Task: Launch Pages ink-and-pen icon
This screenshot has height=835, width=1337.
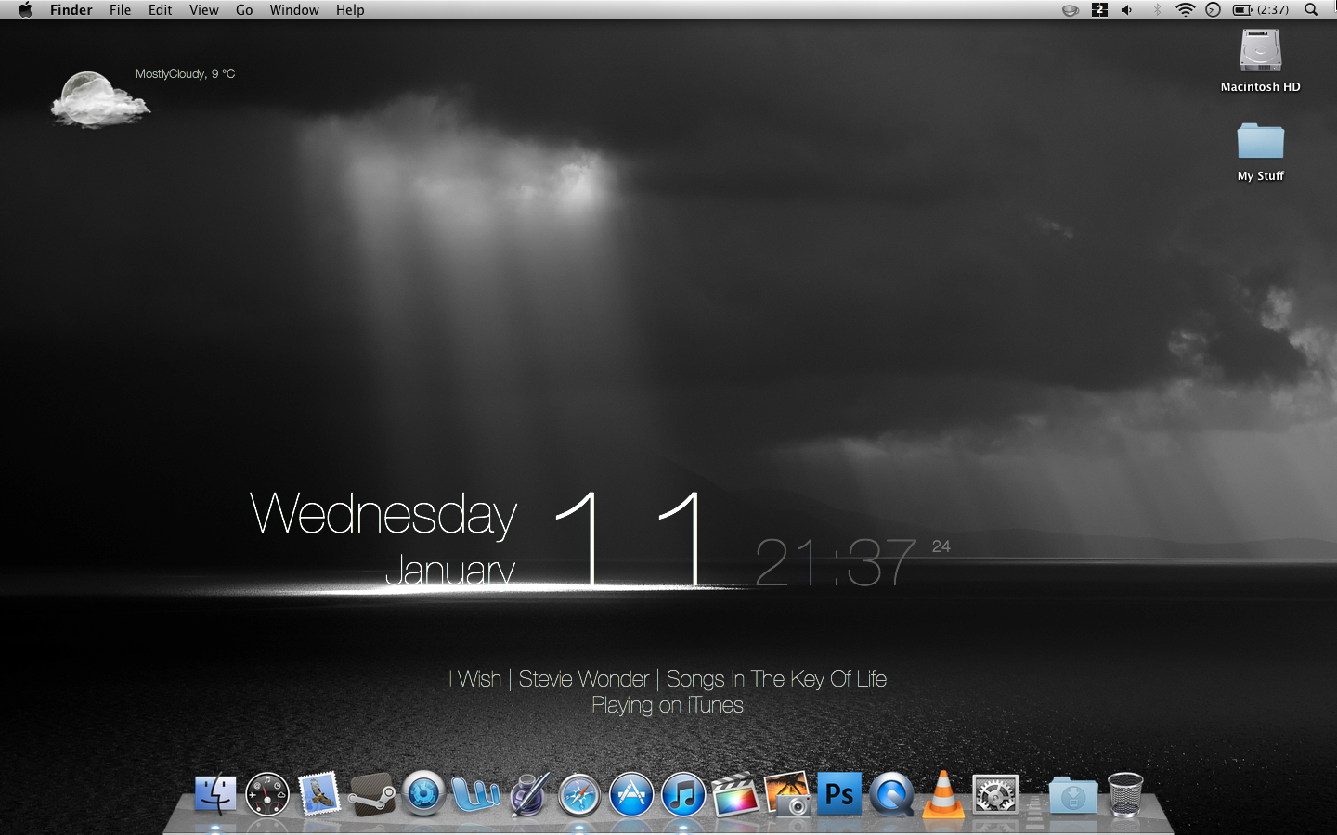Action: pos(528,795)
